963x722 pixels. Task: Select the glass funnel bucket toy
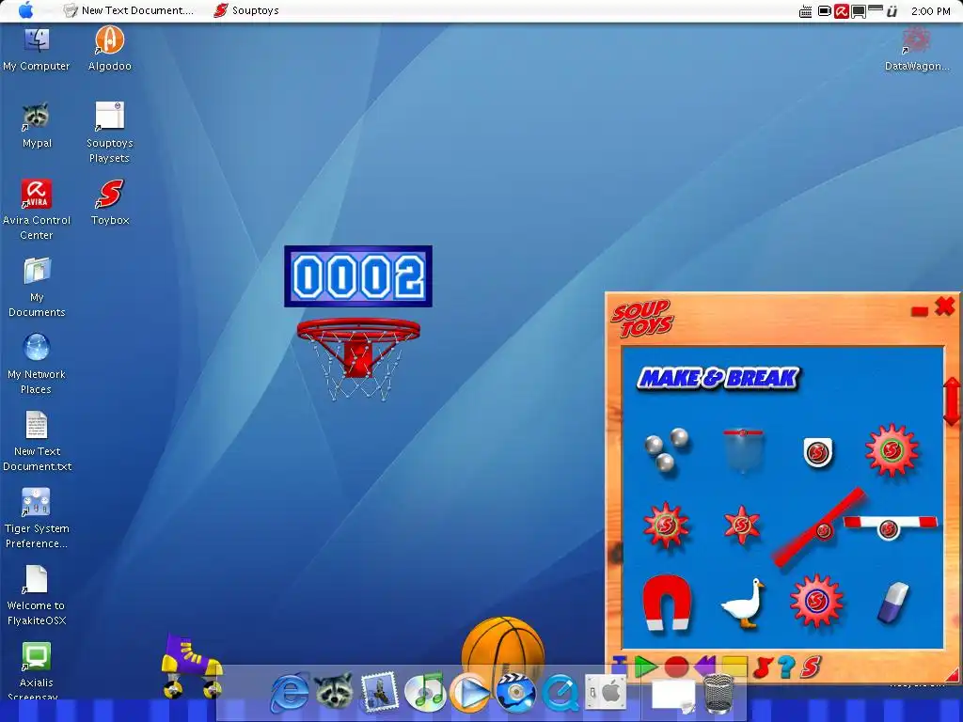[x=743, y=450]
